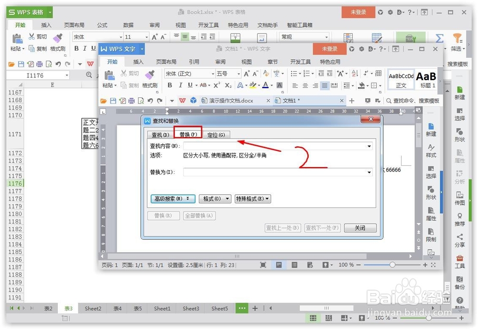Viewport: 478px width, 329px height.
Task: Switch to 演示操作文档.docx document tab
Action: pos(231,101)
